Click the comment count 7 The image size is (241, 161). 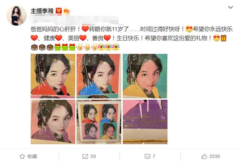coord(154,156)
